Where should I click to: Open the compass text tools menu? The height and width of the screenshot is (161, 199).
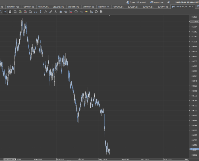(x=56, y=12)
